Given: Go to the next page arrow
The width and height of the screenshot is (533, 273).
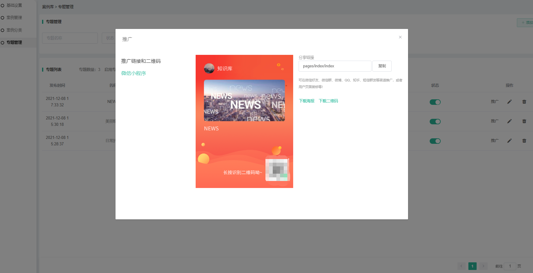Looking at the screenshot, I should tap(483, 266).
